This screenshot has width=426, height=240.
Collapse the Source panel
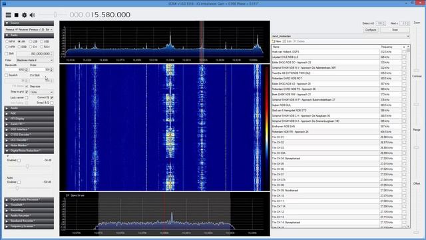tap(29, 23)
